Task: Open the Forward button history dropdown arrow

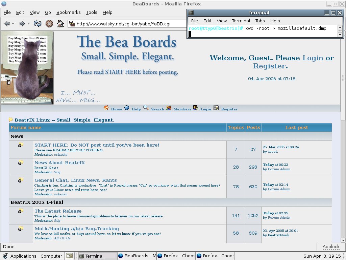Action: tap(28, 24)
